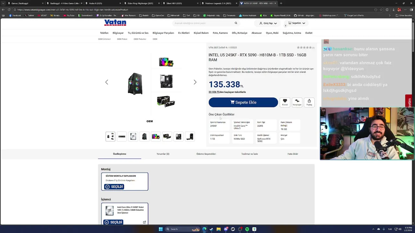The image size is (415, 233).
Task: Open Facebook bookmark in bookmarks bar
Action: pos(15,15)
